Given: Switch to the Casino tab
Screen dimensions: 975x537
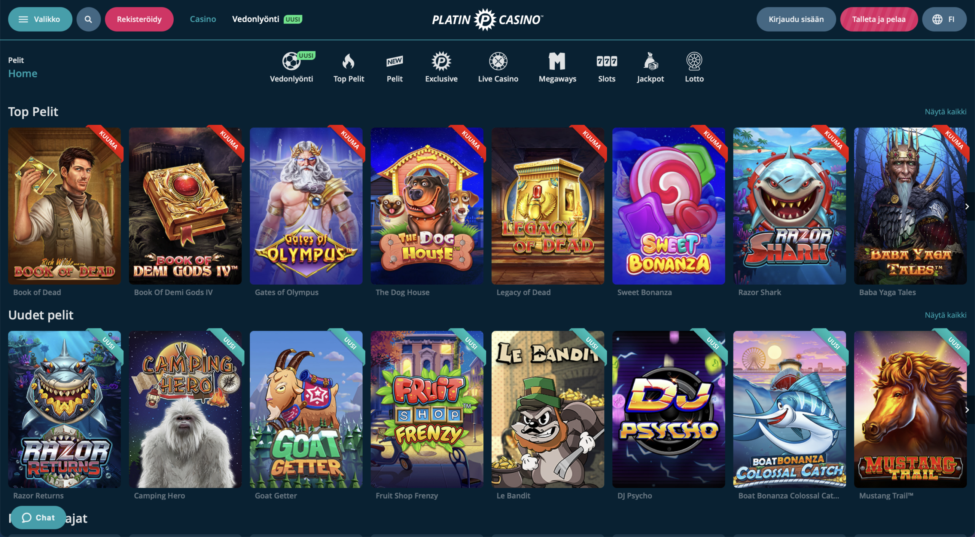Looking at the screenshot, I should click(x=203, y=19).
